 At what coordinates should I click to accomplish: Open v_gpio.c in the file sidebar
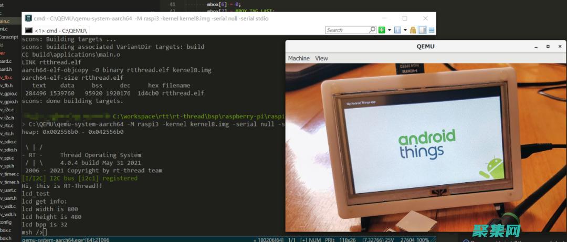coord(9,101)
